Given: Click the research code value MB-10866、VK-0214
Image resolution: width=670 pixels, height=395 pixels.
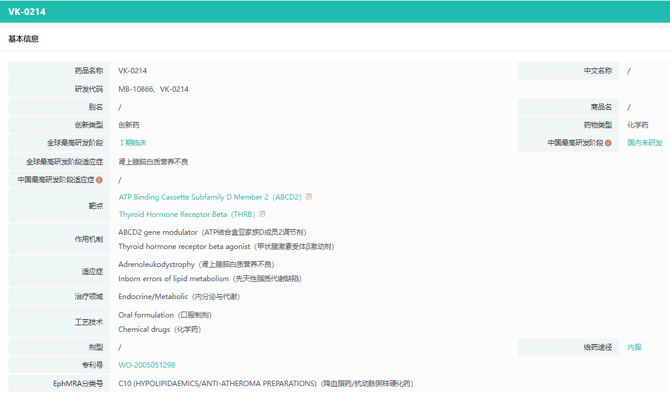Looking at the screenshot, I should [x=153, y=89].
